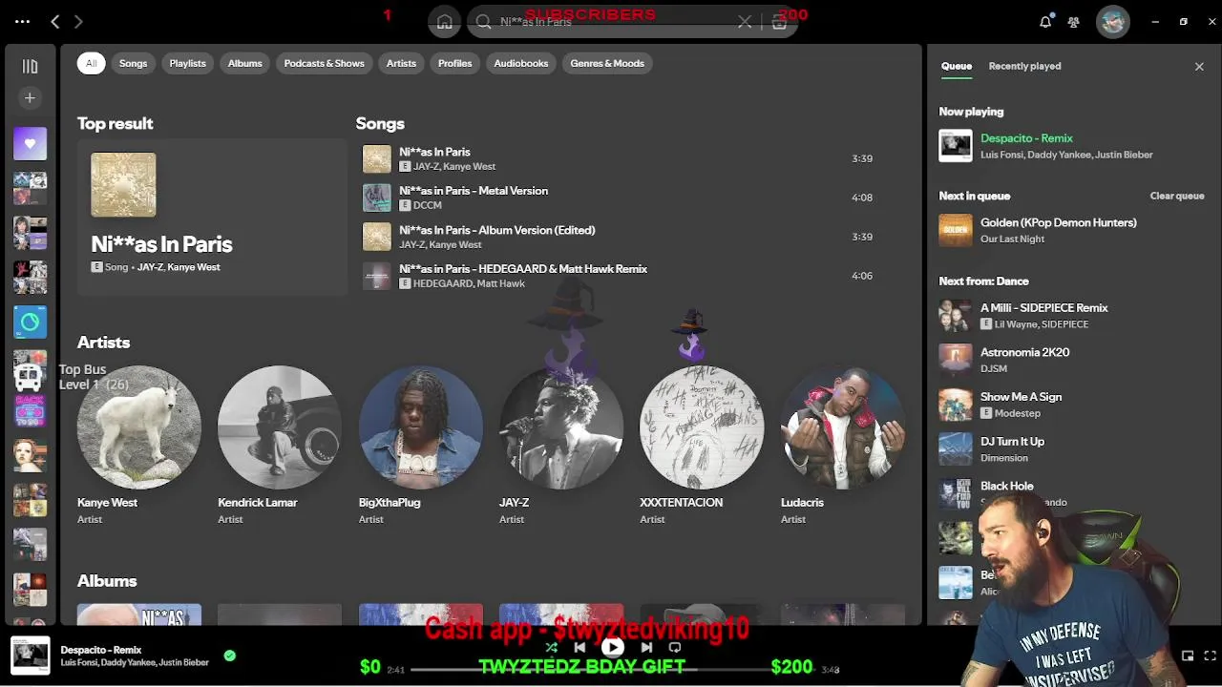Open the Kanye West artist card

tap(139, 445)
